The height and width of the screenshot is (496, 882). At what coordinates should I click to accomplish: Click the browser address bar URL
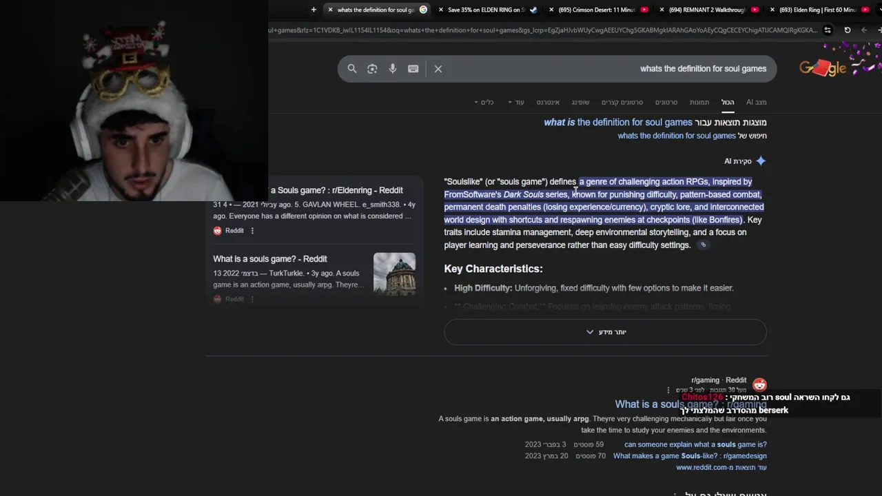click(543, 30)
